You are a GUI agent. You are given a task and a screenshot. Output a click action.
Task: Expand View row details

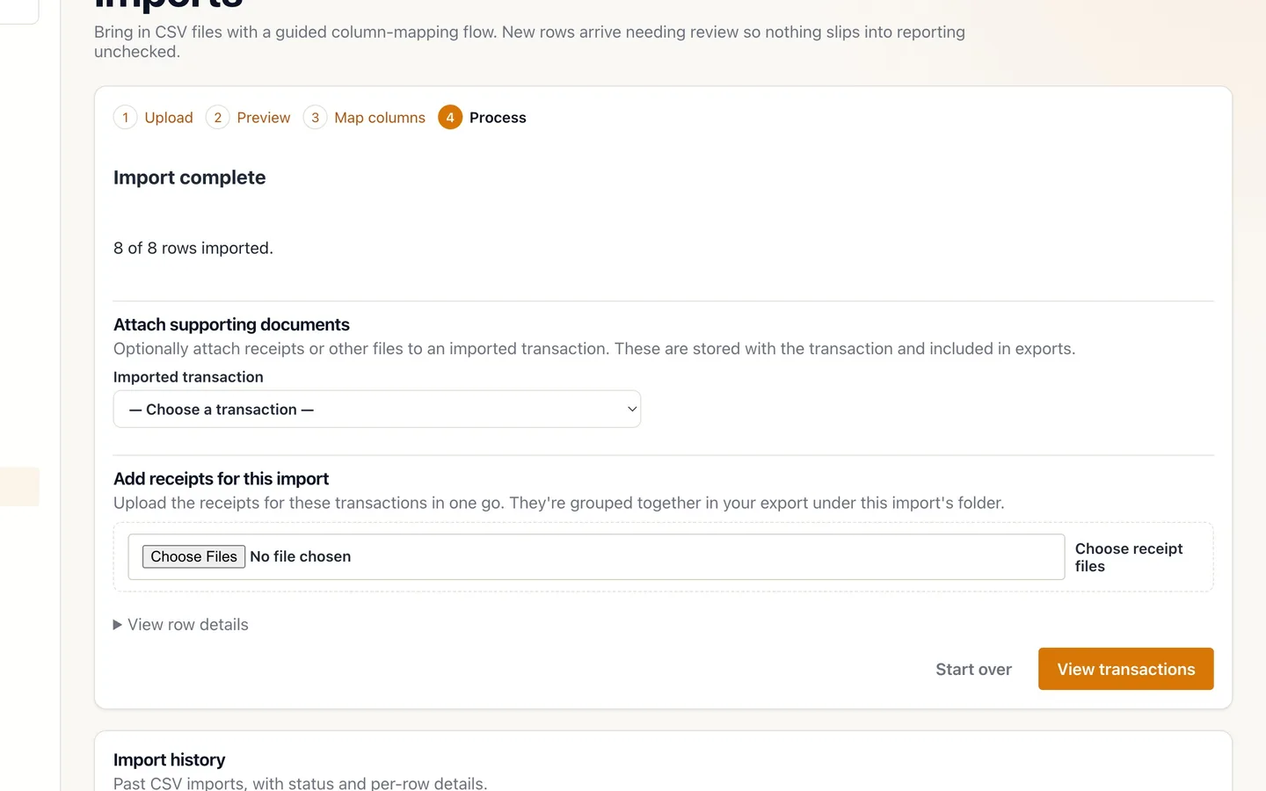click(x=181, y=625)
